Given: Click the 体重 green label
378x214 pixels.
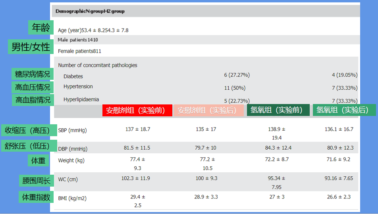Looking at the screenshot, I should click(38, 161).
